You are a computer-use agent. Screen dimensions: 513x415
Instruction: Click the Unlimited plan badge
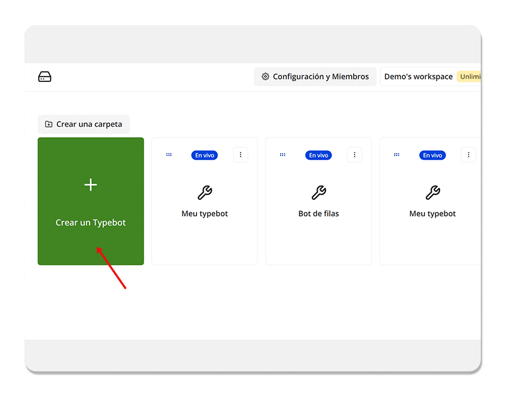(x=469, y=77)
